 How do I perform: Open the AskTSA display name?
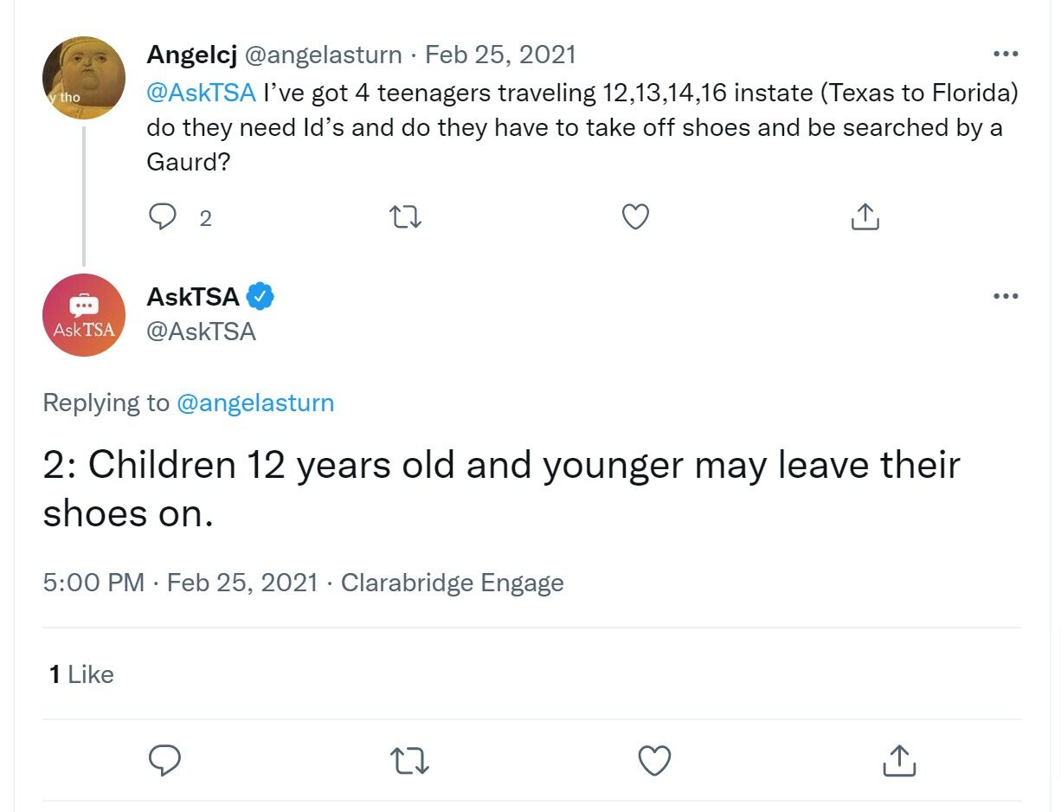[193, 297]
